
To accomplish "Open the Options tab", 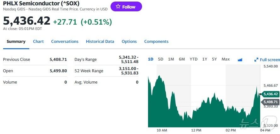I will click(129, 42).
